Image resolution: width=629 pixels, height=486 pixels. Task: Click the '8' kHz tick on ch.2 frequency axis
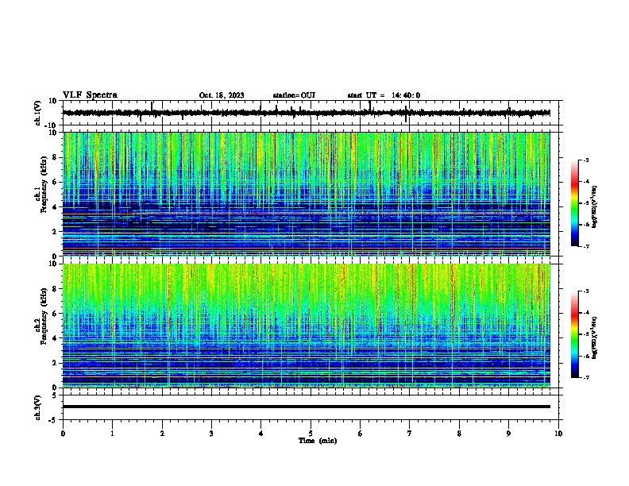tap(55, 289)
